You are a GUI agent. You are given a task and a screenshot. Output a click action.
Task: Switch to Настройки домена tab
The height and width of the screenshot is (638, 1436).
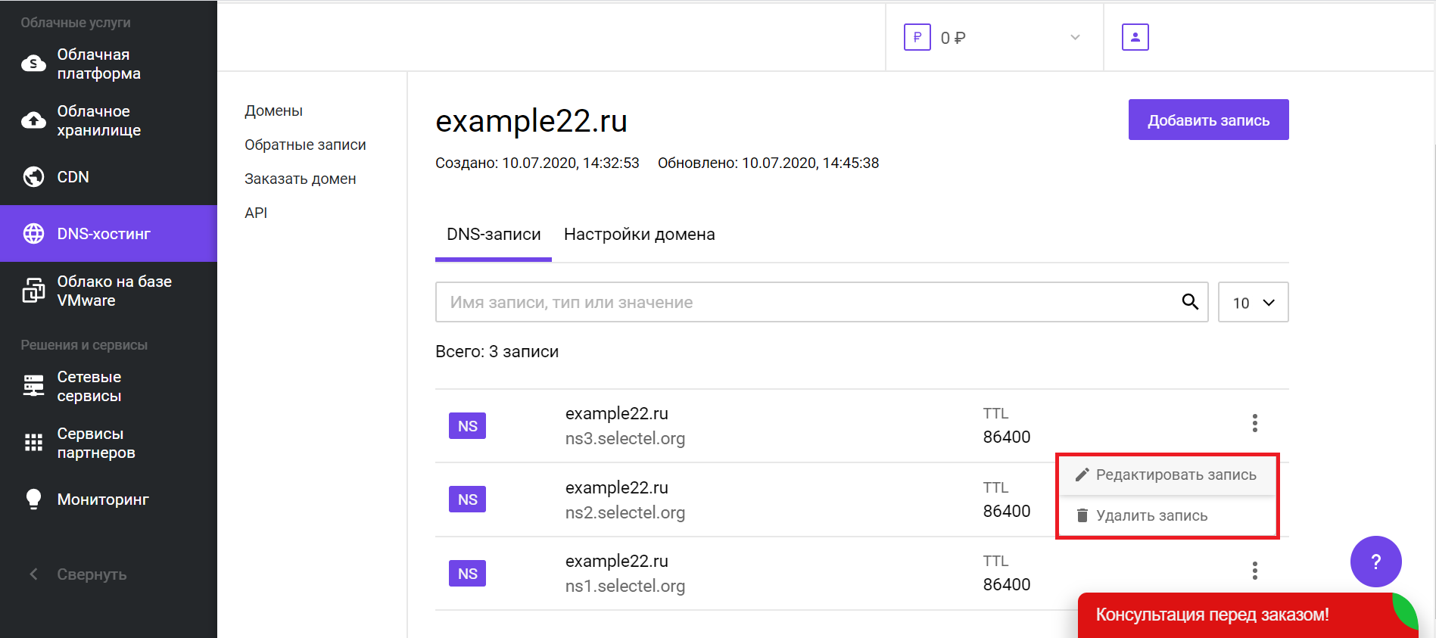(639, 235)
